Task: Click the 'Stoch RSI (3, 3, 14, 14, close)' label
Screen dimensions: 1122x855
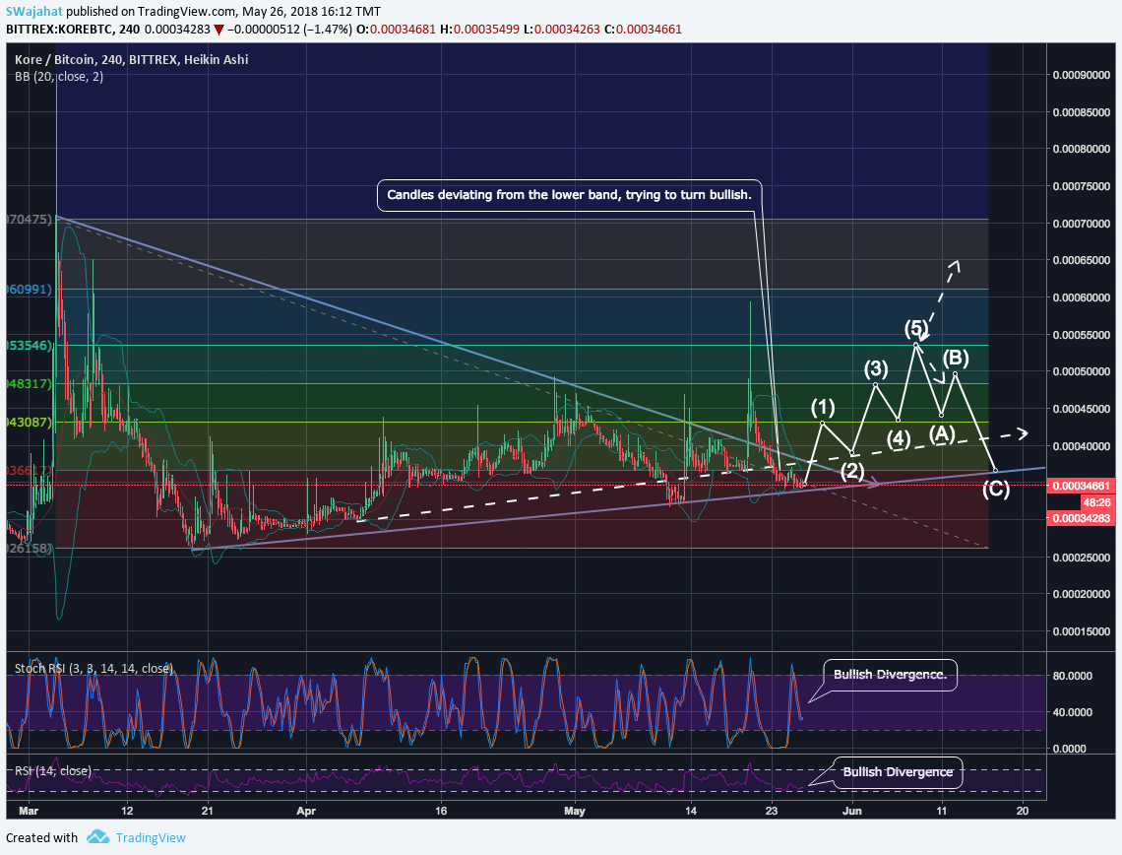Action: (93, 668)
